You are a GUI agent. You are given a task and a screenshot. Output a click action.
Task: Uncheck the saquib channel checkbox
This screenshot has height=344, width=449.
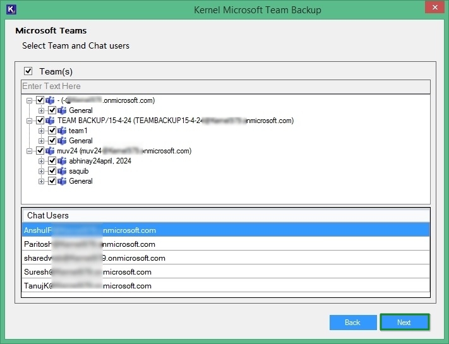point(52,171)
